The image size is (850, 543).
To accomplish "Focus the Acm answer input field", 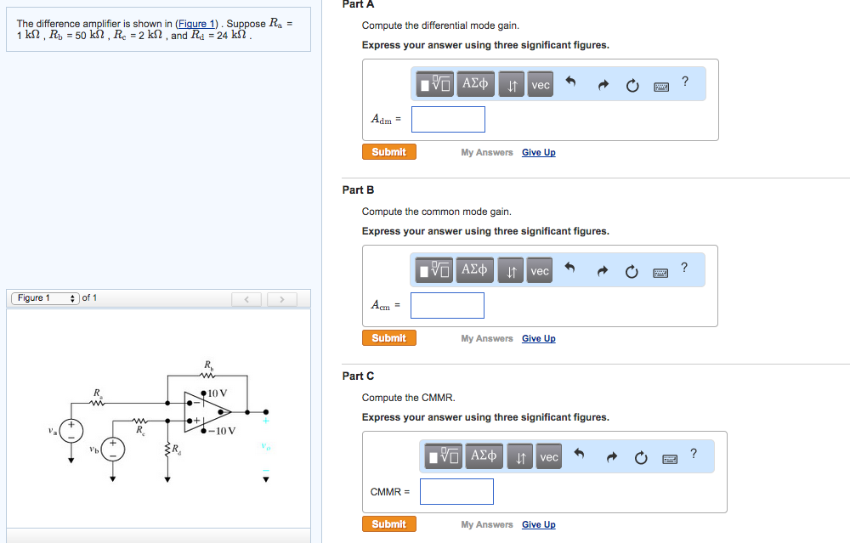I will point(447,306).
